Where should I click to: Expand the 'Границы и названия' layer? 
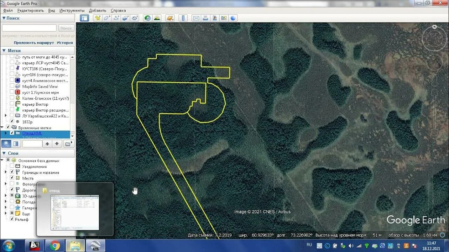(x=6, y=172)
